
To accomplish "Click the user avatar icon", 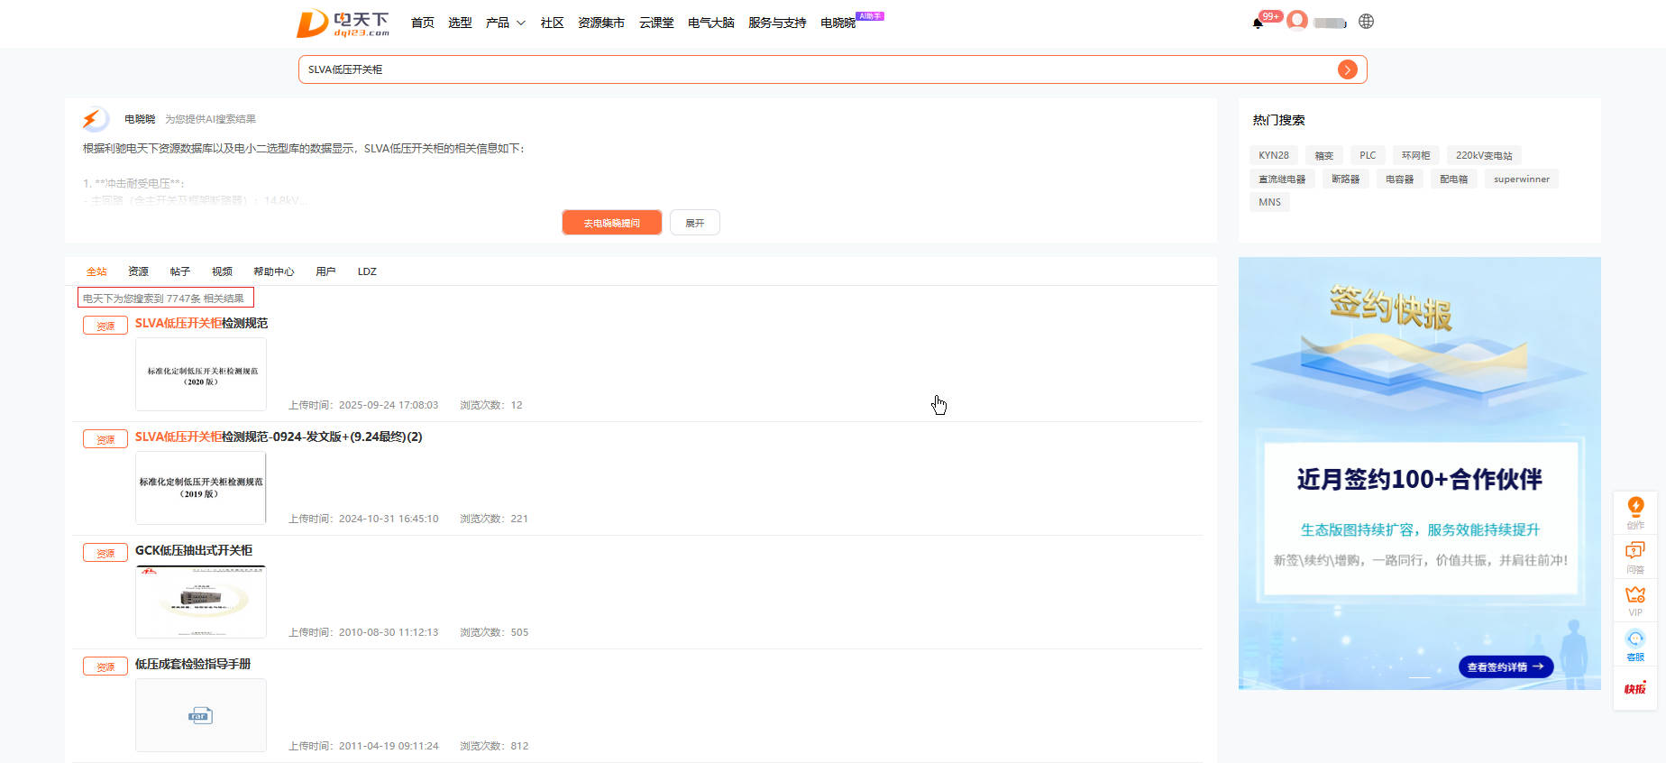I will (x=1297, y=21).
